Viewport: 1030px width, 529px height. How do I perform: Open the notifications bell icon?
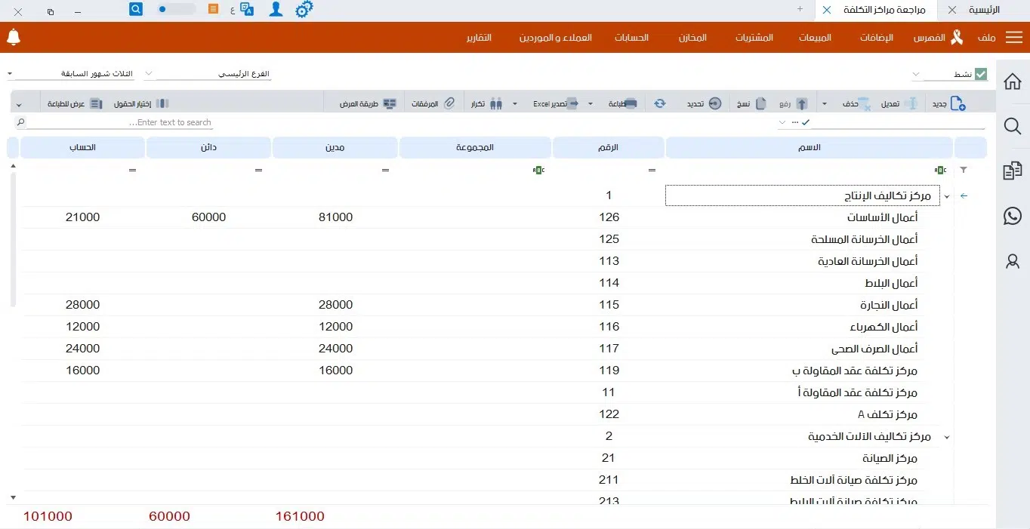pyautogui.click(x=14, y=37)
